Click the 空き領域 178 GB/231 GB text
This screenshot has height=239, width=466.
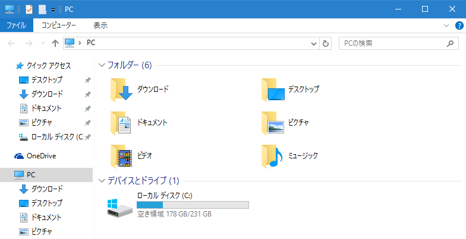pos(174,213)
